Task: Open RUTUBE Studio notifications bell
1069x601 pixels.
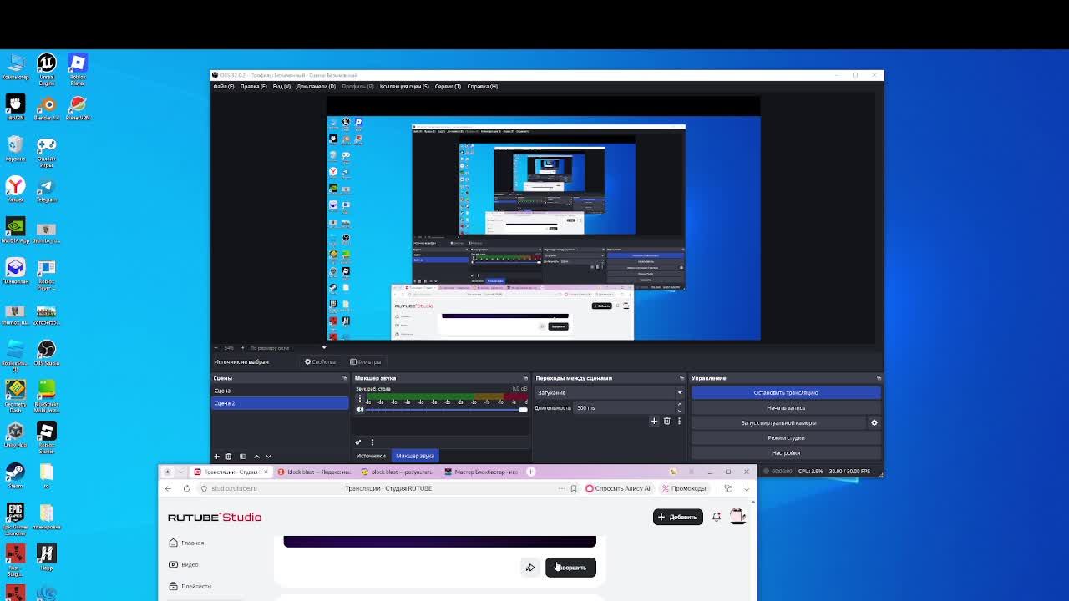Action: [x=716, y=517]
